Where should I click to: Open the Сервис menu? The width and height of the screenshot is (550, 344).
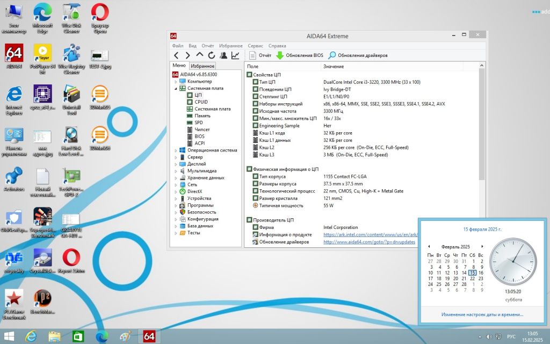pyautogui.click(x=255, y=46)
